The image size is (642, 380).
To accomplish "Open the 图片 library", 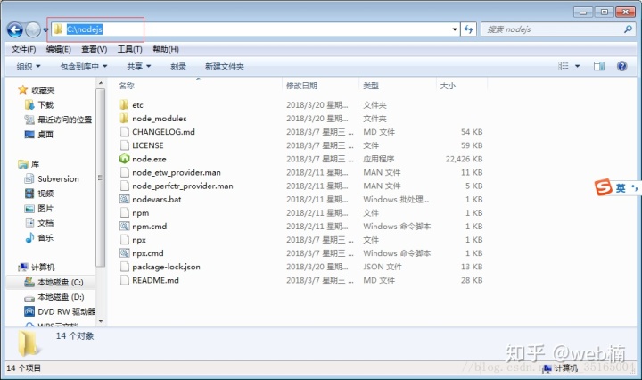I will click(x=45, y=208).
